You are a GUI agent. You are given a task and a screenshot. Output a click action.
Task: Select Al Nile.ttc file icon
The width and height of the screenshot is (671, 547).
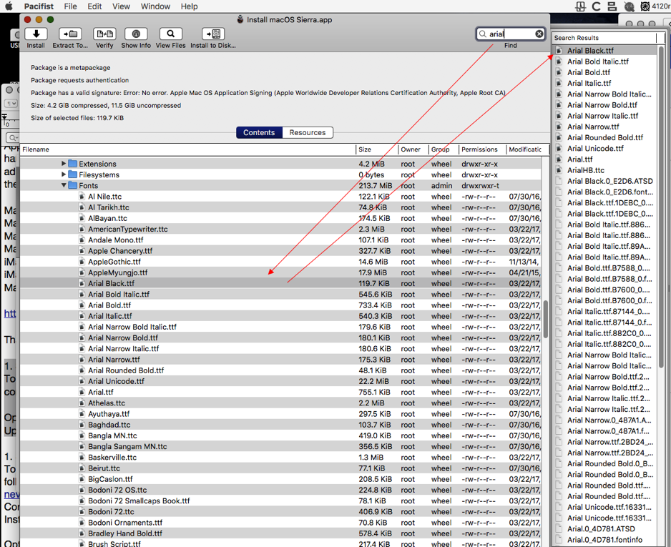pyautogui.click(x=82, y=197)
